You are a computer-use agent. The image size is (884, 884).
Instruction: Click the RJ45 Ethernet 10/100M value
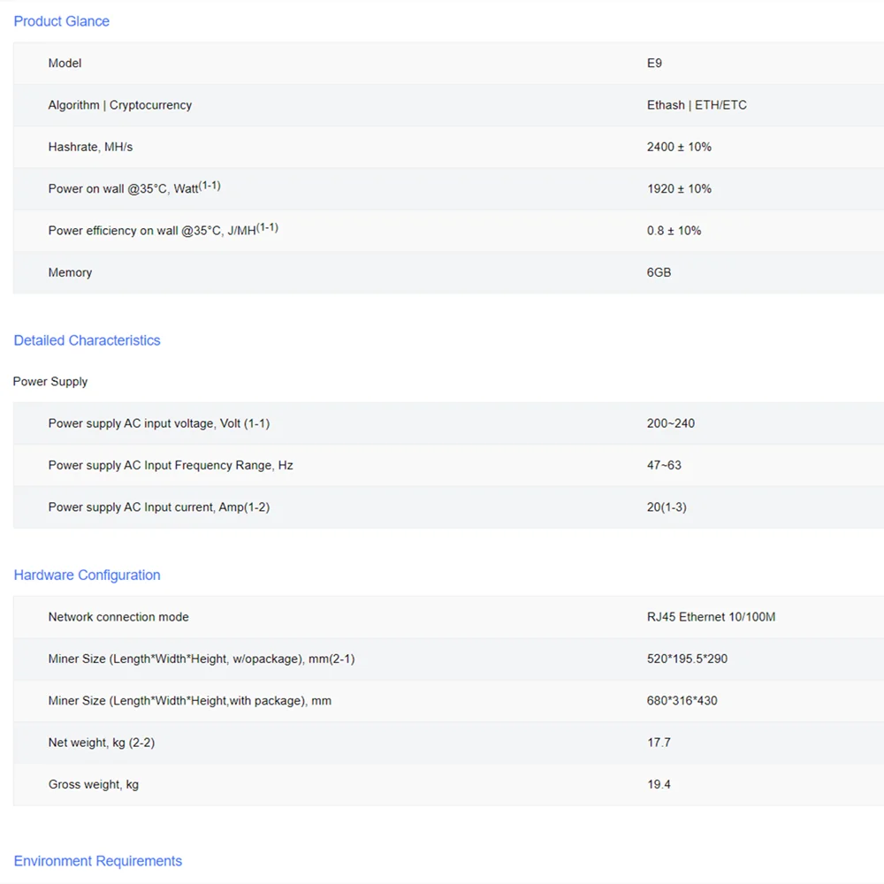click(711, 617)
